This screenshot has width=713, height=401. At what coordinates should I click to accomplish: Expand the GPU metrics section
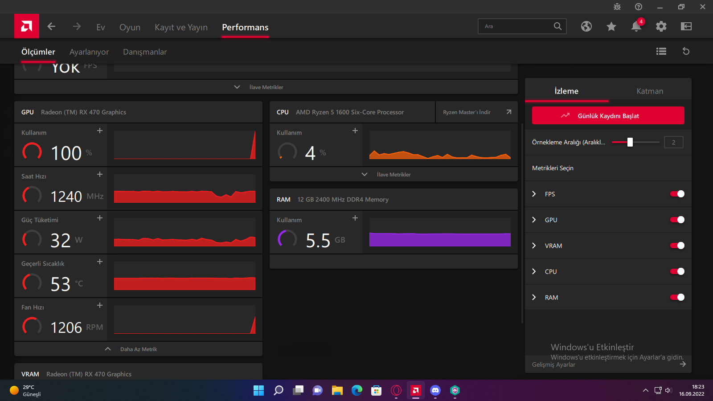click(x=534, y=220)
